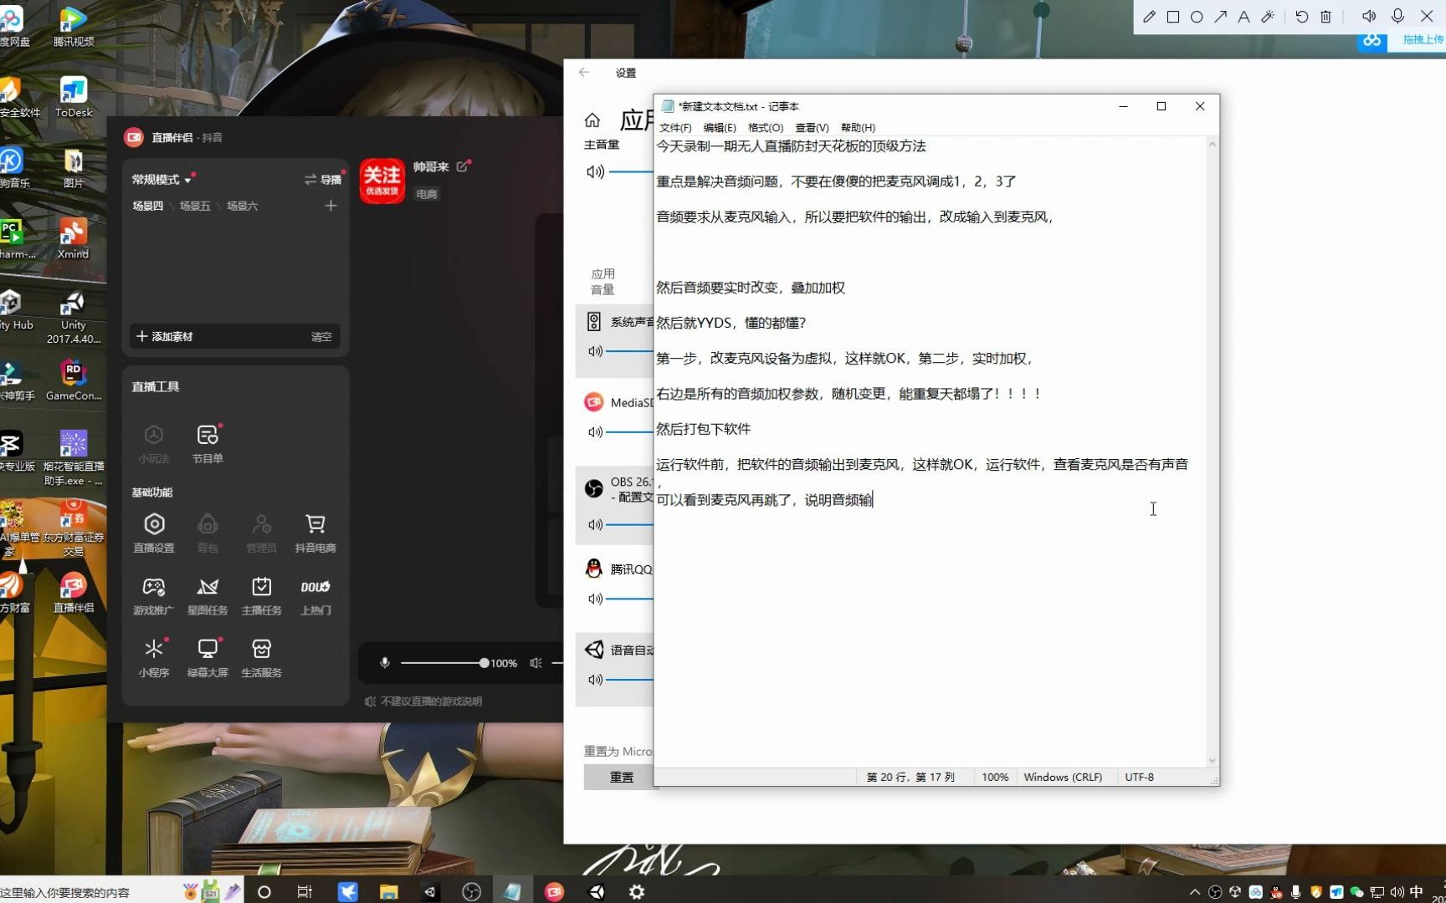1446x903 pixels.
Task: Switch to 场景六 tab
Action: (x=243, y=206)
